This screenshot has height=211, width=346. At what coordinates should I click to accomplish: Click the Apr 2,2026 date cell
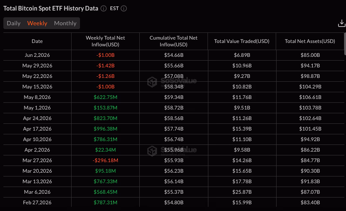click(37, 150)
